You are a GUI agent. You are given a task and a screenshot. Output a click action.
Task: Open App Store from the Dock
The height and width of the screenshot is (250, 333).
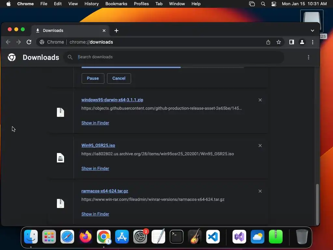pos(122,237)
